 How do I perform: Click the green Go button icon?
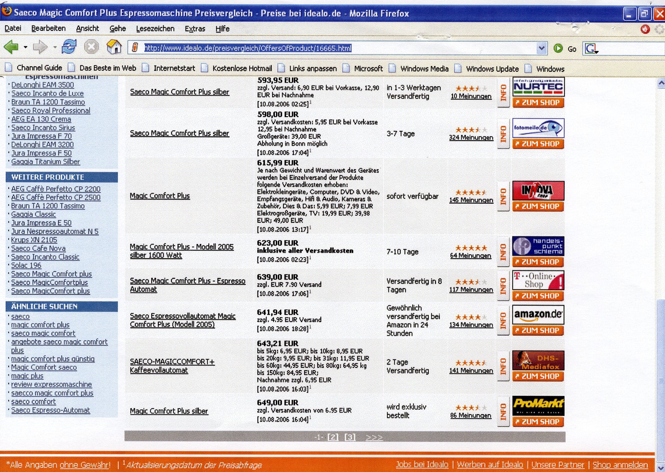pyautogui.click(x=558, y=48)
